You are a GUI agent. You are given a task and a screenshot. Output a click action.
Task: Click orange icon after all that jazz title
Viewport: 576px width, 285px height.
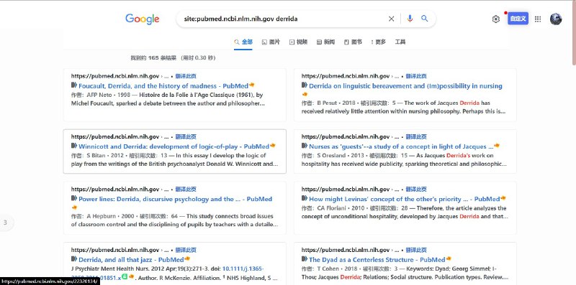[187, 258]
